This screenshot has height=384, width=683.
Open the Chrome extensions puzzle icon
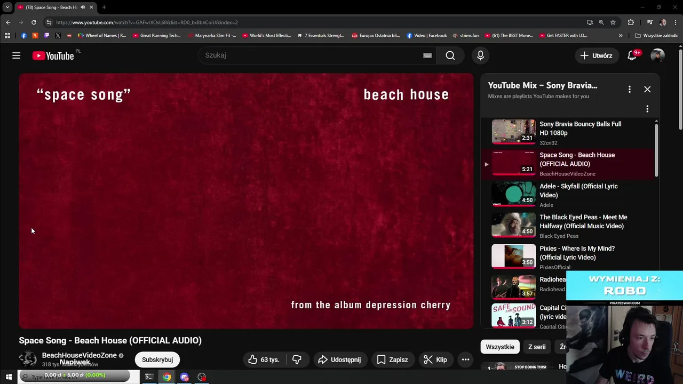coord(631,22)
